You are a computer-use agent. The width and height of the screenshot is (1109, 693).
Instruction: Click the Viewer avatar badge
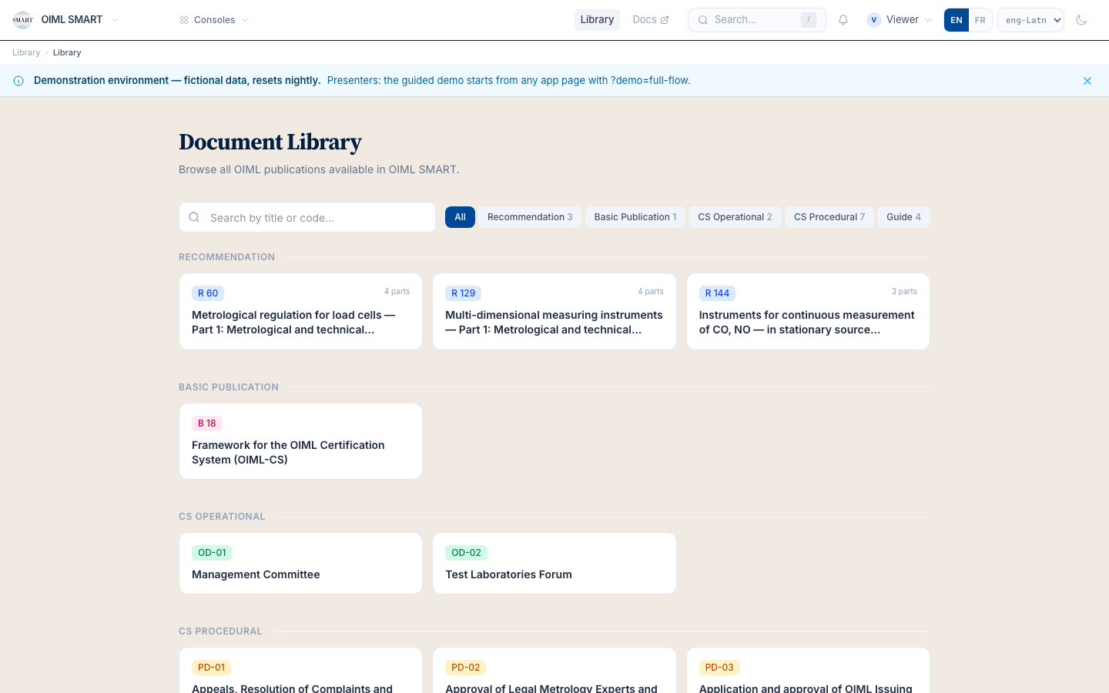point(874,20)
